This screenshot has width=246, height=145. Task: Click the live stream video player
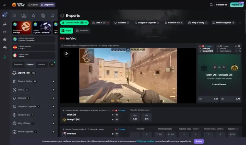click(x=128, y=75)
